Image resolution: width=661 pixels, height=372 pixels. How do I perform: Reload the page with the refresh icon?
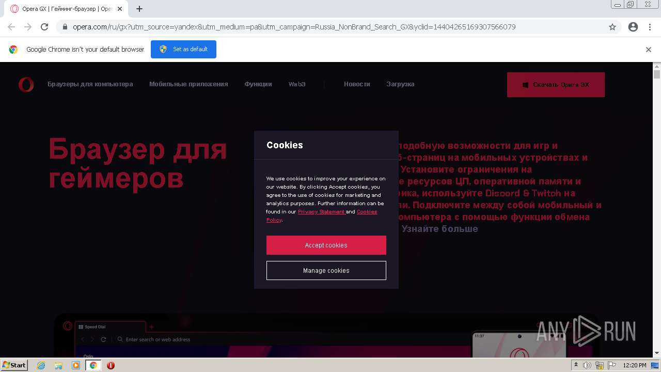[44, 27]
